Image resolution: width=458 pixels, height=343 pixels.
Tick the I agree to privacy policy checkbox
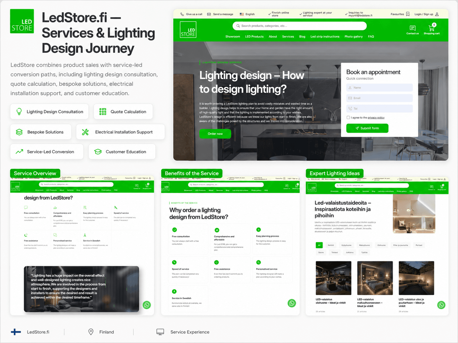point(348,117)
